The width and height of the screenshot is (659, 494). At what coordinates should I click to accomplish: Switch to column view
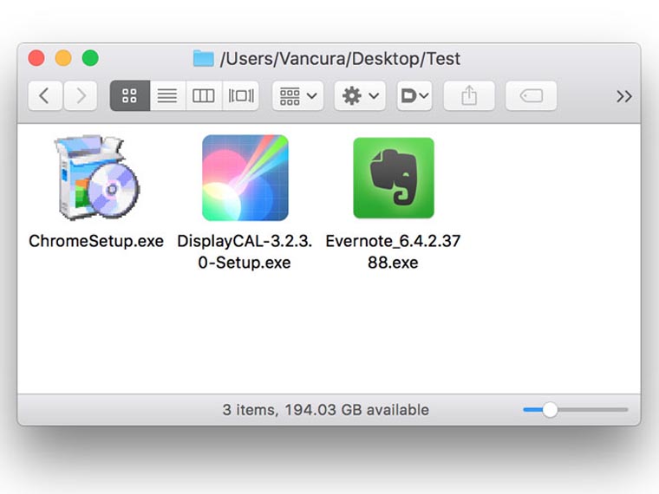pos(204,96)
